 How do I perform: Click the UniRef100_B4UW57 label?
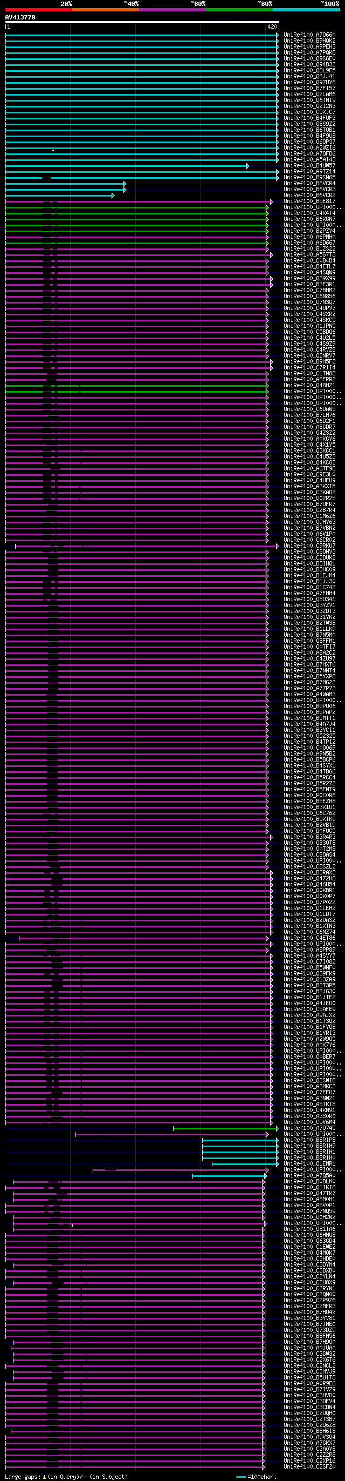point(309,166)
